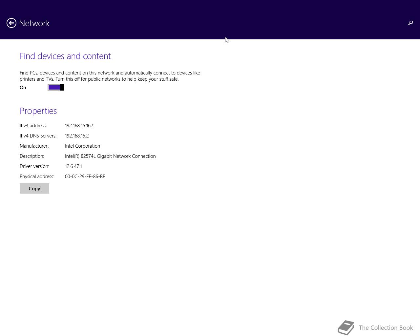The image size is (420, 336).
Task: Click the Find PCs, devices description paragraph
Action: [x=110, y=76]
